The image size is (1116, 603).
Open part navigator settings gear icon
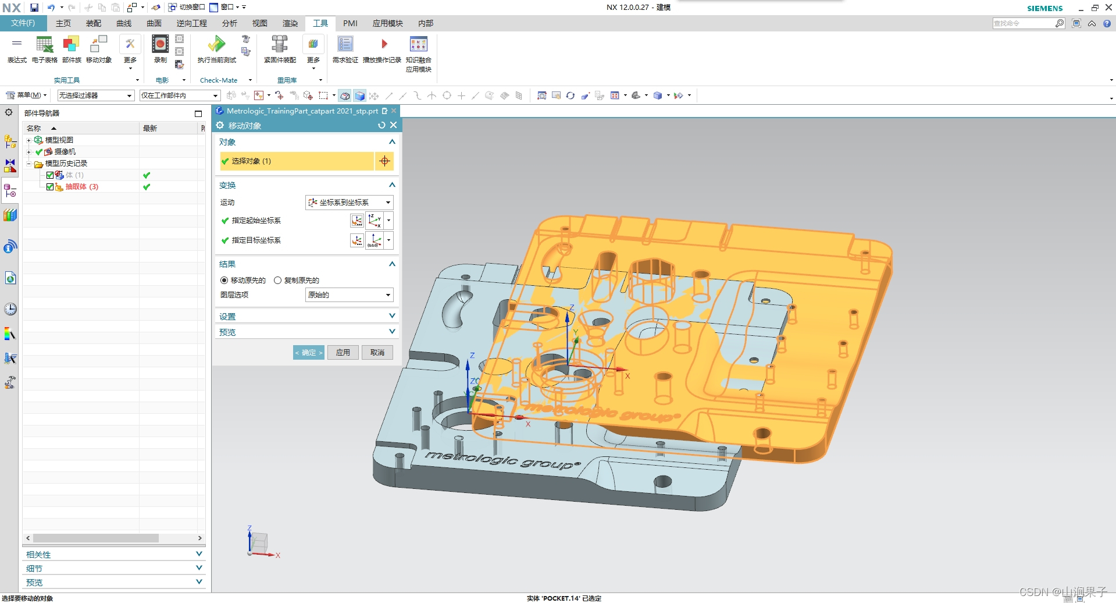pyautogui.click(x=9, y=112)
